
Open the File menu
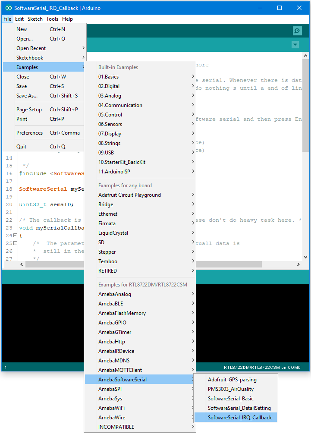(x=7, y=19)
